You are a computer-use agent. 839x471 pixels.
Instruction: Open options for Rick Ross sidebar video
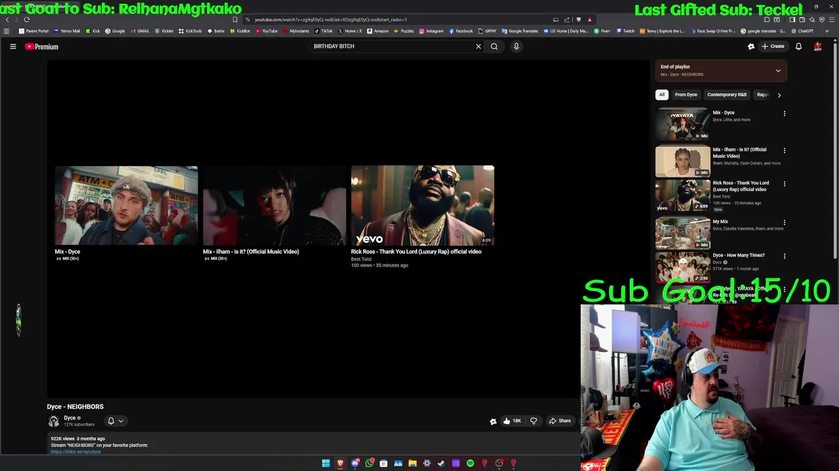(784, 184)
